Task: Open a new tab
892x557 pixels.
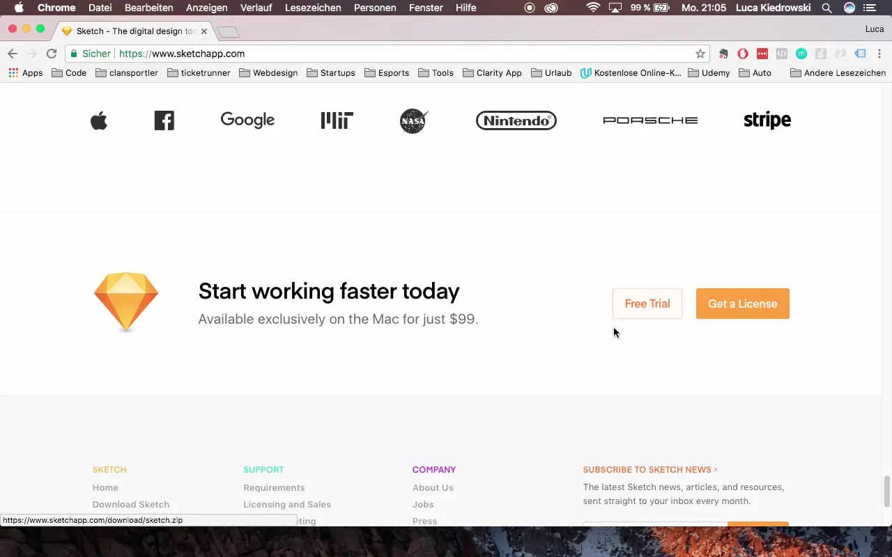Action: (228, 32)
